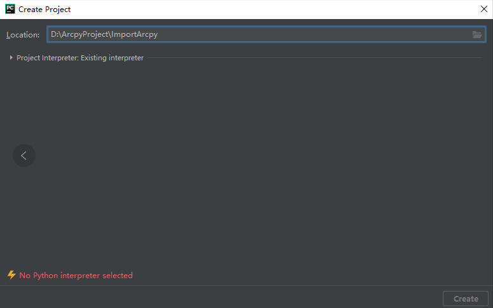Click the 'Create Project' window title text
This screenshot has height=308, width=493.
coord(44,10)
